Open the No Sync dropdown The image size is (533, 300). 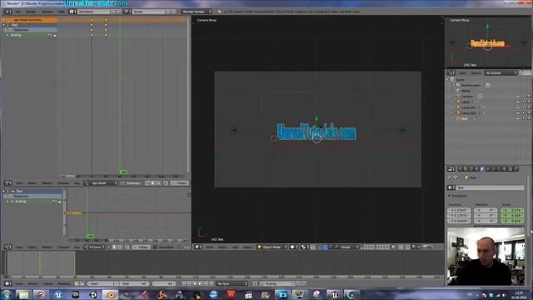232,283
